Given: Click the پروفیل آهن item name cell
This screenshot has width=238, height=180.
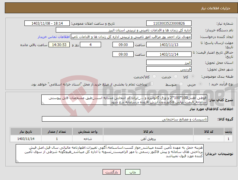Looking at the screenshot, I should [148, 139].
